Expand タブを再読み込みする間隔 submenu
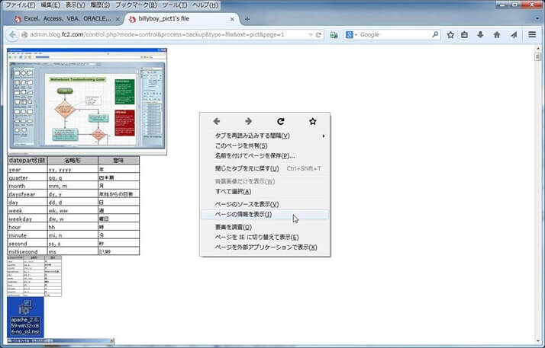The height and width of the screenshot is (348, 545). click(x=265, y=136)
